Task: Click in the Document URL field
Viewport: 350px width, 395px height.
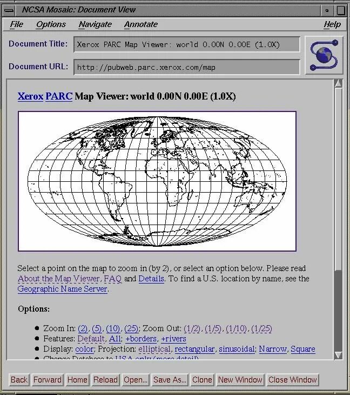Action: click(186, 67)
